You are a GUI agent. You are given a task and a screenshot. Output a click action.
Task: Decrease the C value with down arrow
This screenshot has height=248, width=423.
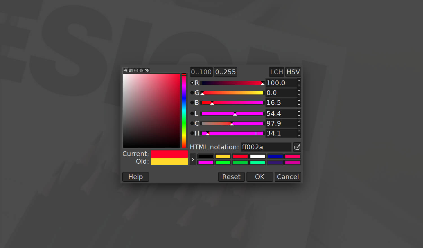coord(299,126)
